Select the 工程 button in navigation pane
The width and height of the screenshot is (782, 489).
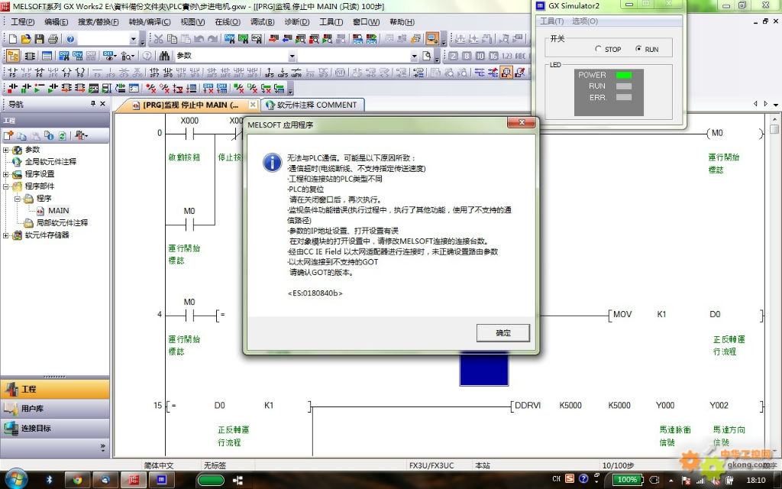coord(55,389)
